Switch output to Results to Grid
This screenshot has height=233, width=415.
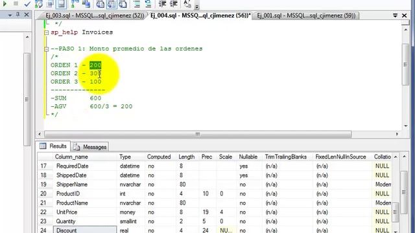tap(112, 4)
